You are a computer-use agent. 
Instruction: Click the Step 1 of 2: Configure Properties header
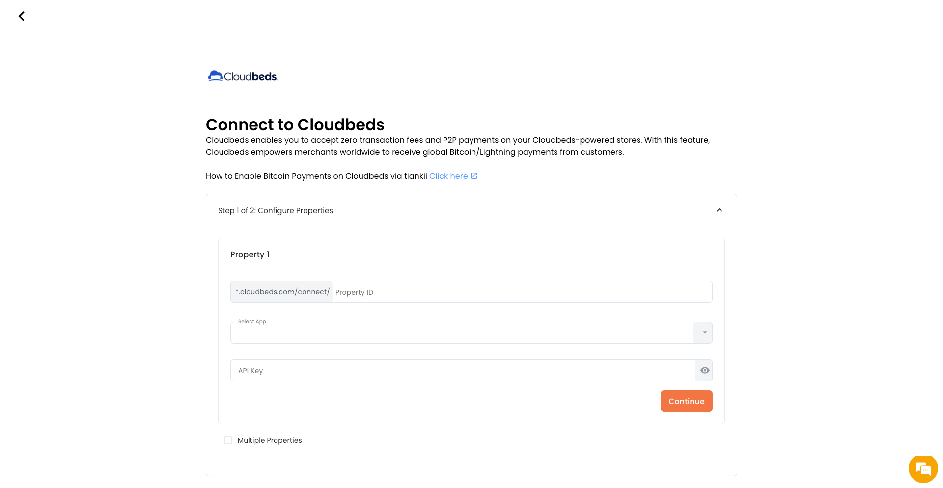pyautogui.click(x=276, y=211)
